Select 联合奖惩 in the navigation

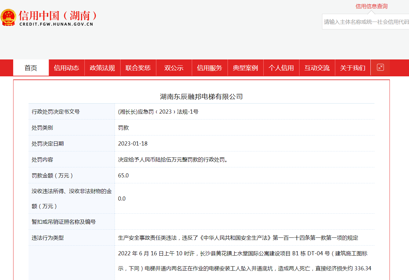click(138, 68)
